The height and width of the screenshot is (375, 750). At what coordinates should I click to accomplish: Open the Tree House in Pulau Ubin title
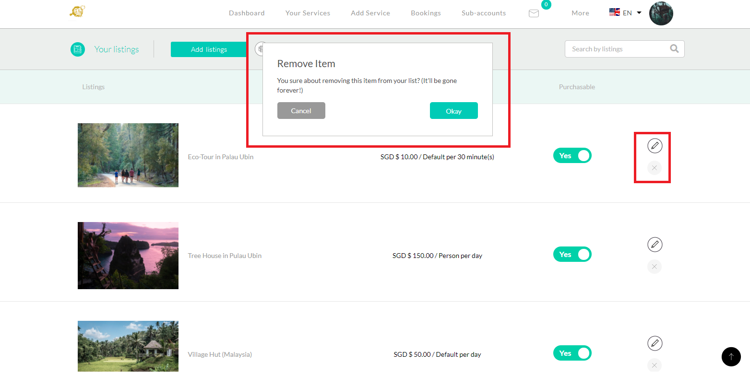click(x=225, y=256)
